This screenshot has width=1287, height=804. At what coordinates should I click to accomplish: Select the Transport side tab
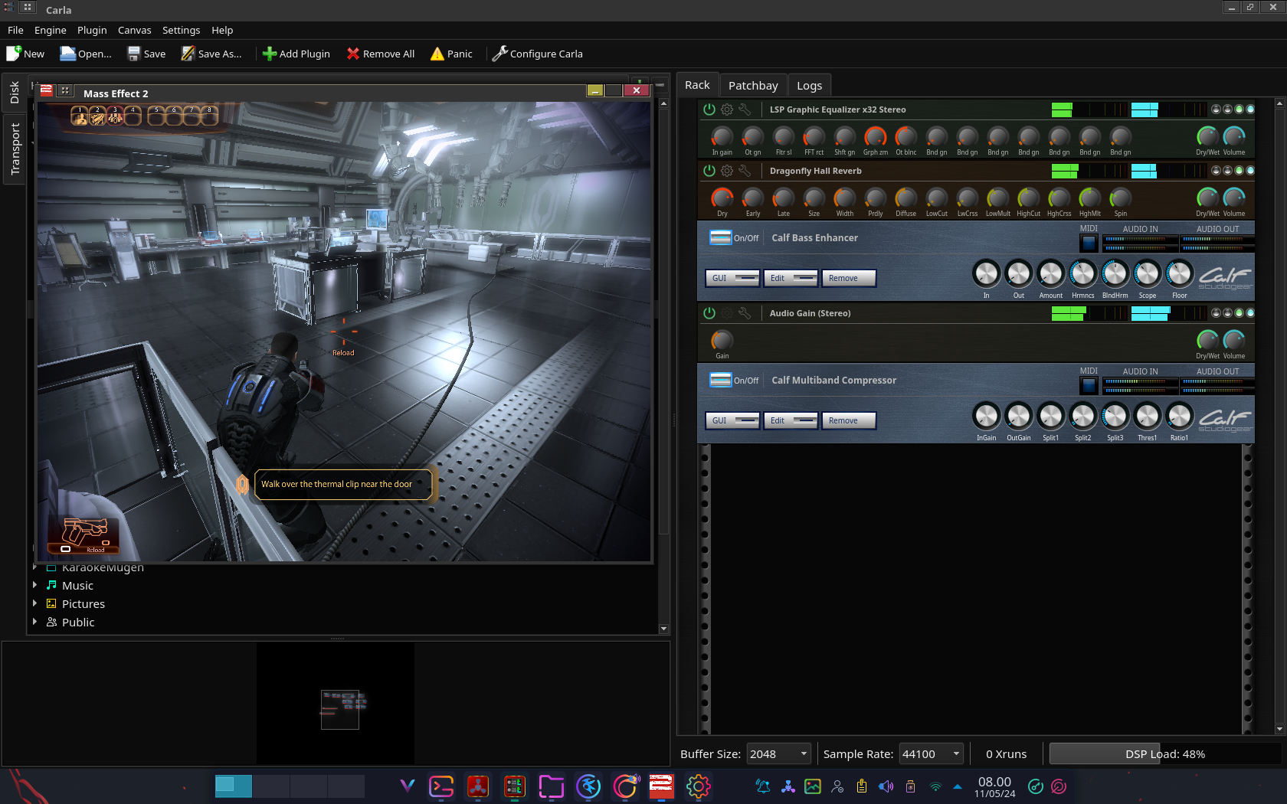click(x=15, y=149)
